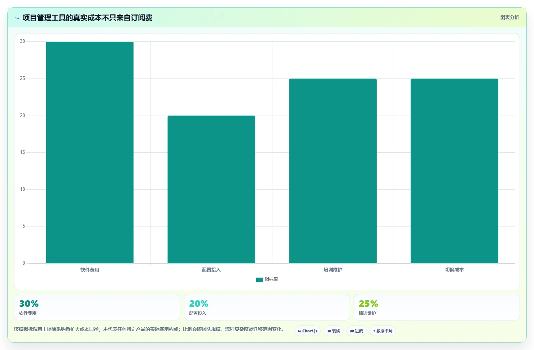
Task: Open the 30% 软件费用 stat card
Action: tap(97, 307)
